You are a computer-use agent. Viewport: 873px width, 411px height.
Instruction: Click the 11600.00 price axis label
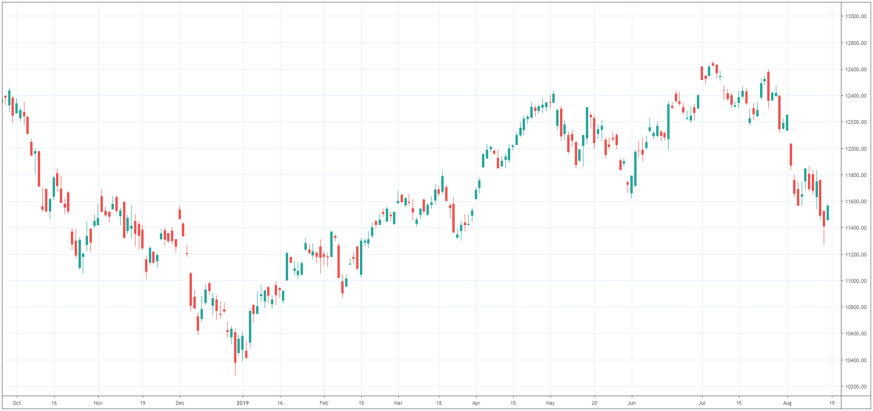coord(856,201)
